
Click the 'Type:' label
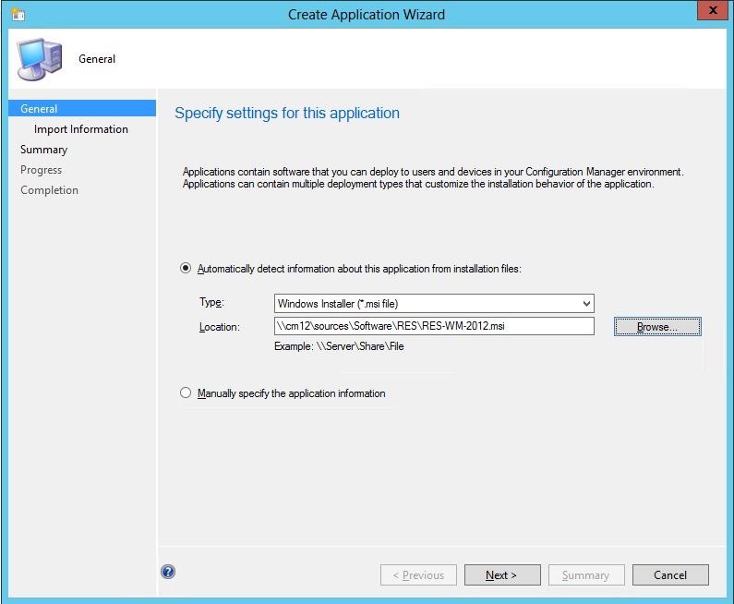click(x=211, y=303)
